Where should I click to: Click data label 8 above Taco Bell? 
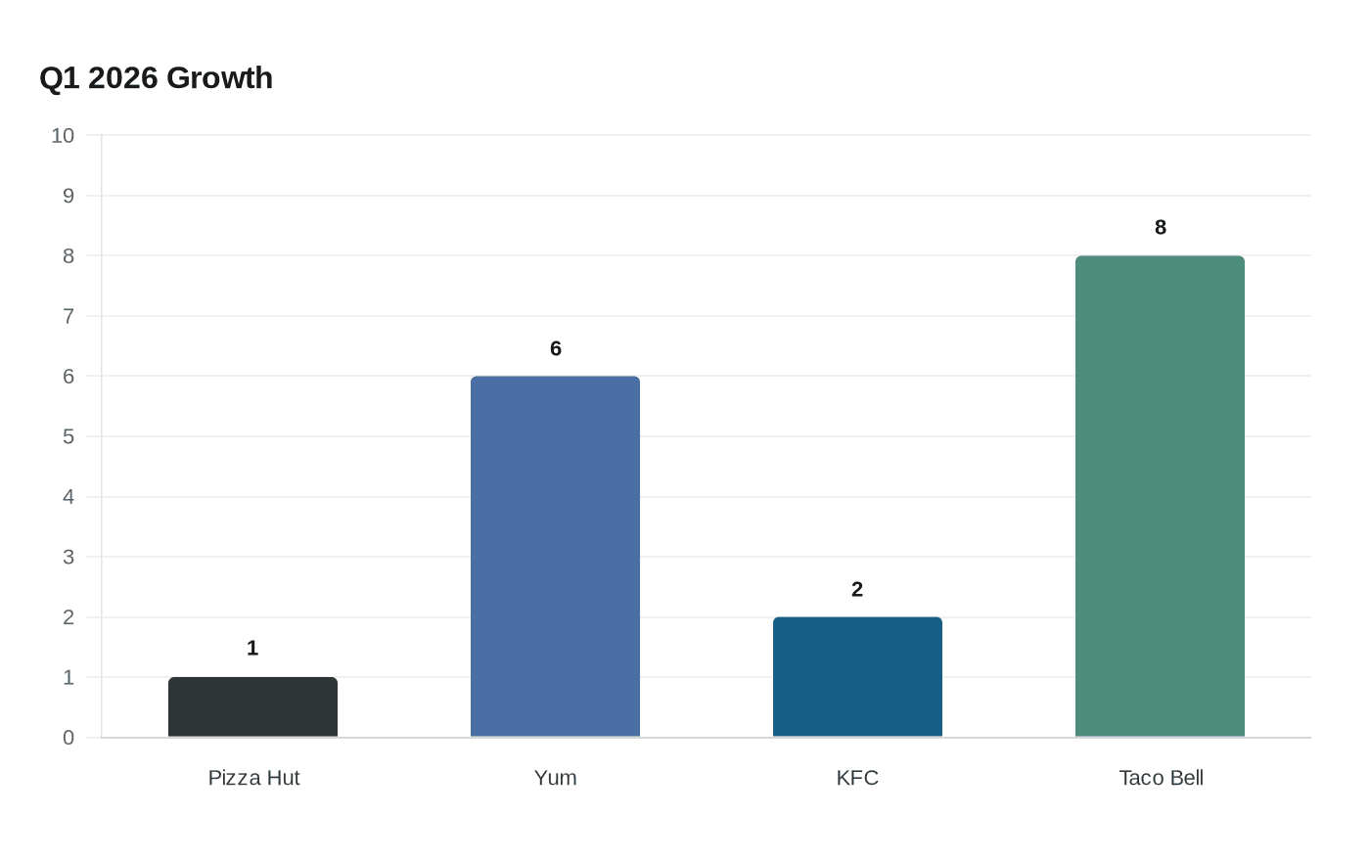1161,227
